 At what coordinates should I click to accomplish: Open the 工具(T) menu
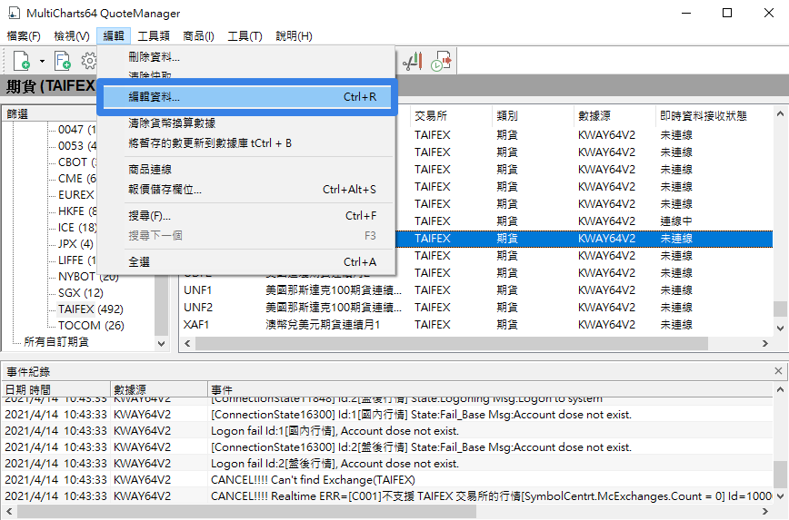click(245, 36)
